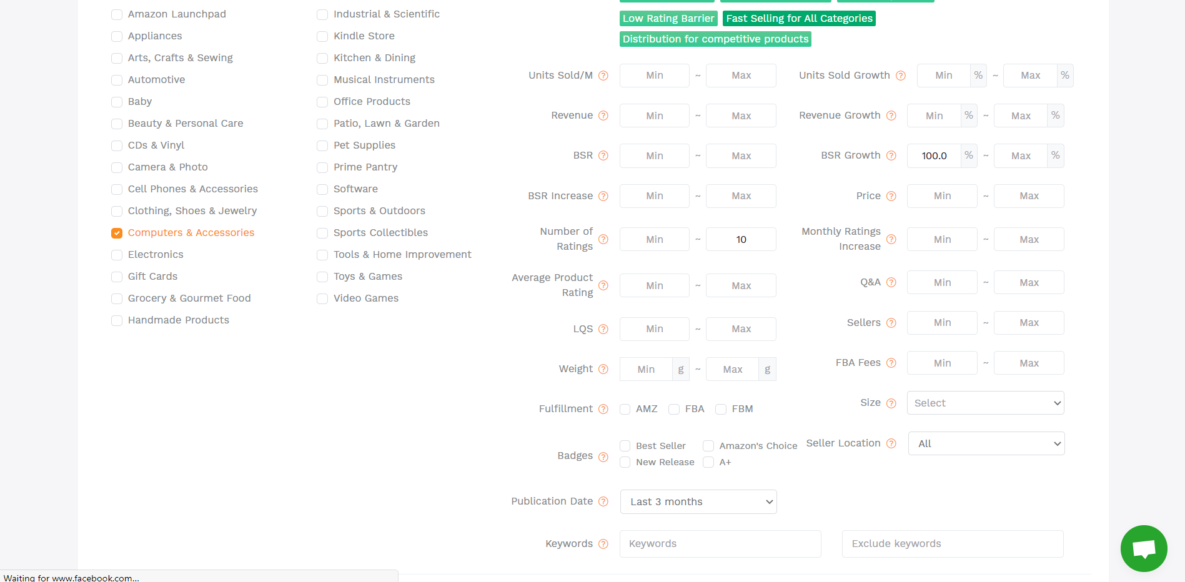Check the Electronics category

coord(117,255)
